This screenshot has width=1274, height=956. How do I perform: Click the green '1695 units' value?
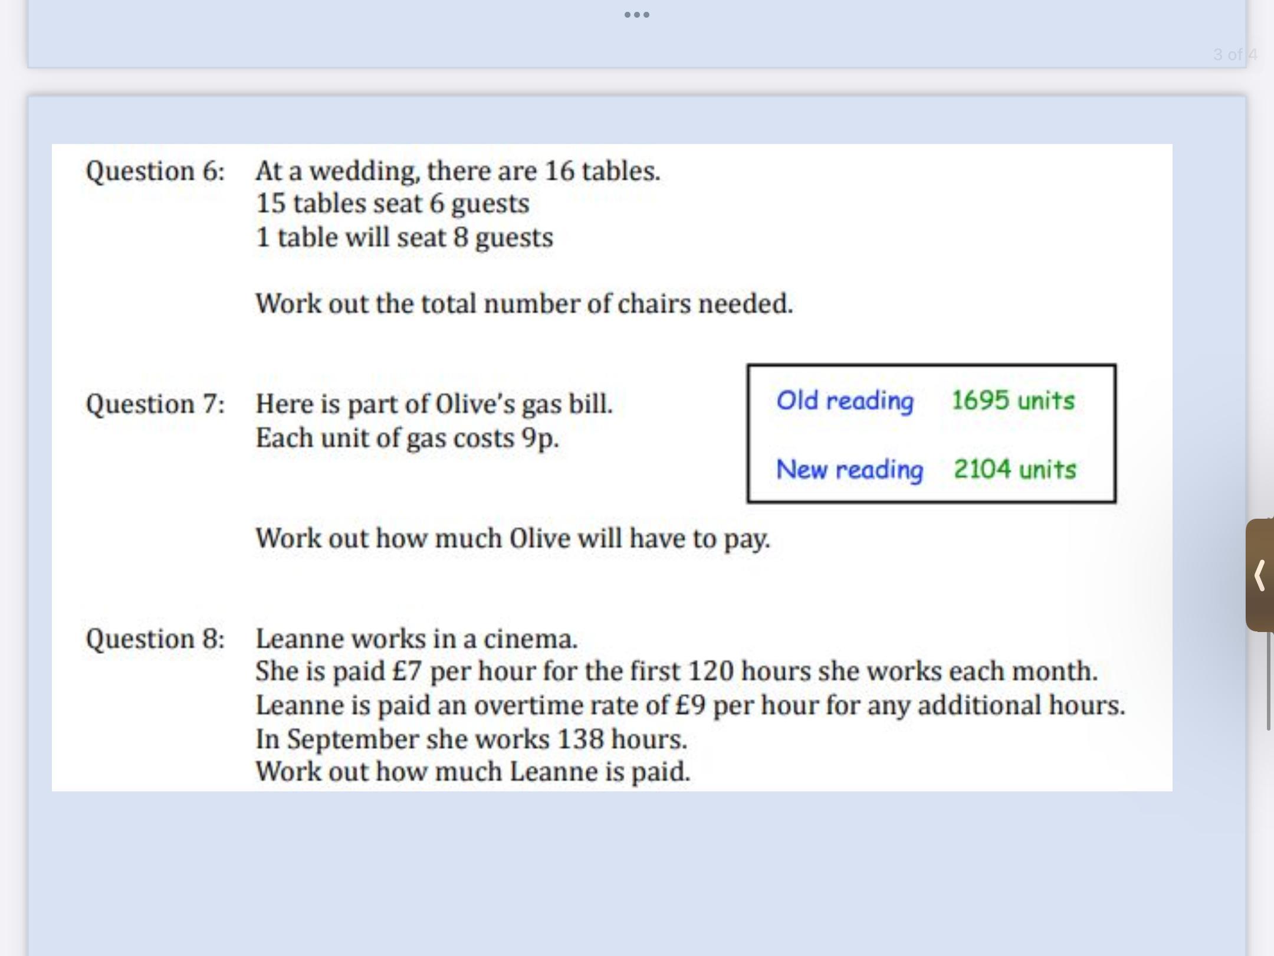(1013, 401)
